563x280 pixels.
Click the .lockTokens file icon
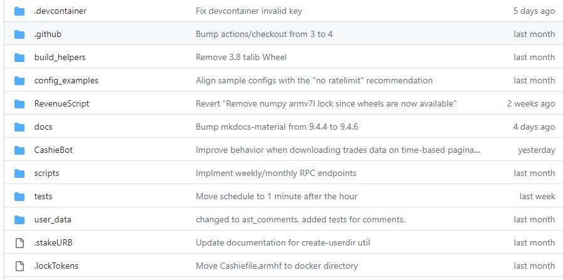(19, 266)
